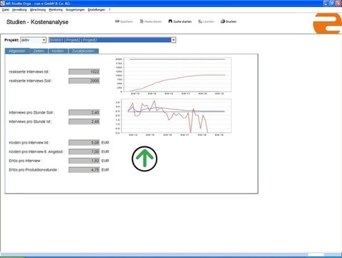
Task: Open the Zusatzkosten tab
Action: coord(83,51)
